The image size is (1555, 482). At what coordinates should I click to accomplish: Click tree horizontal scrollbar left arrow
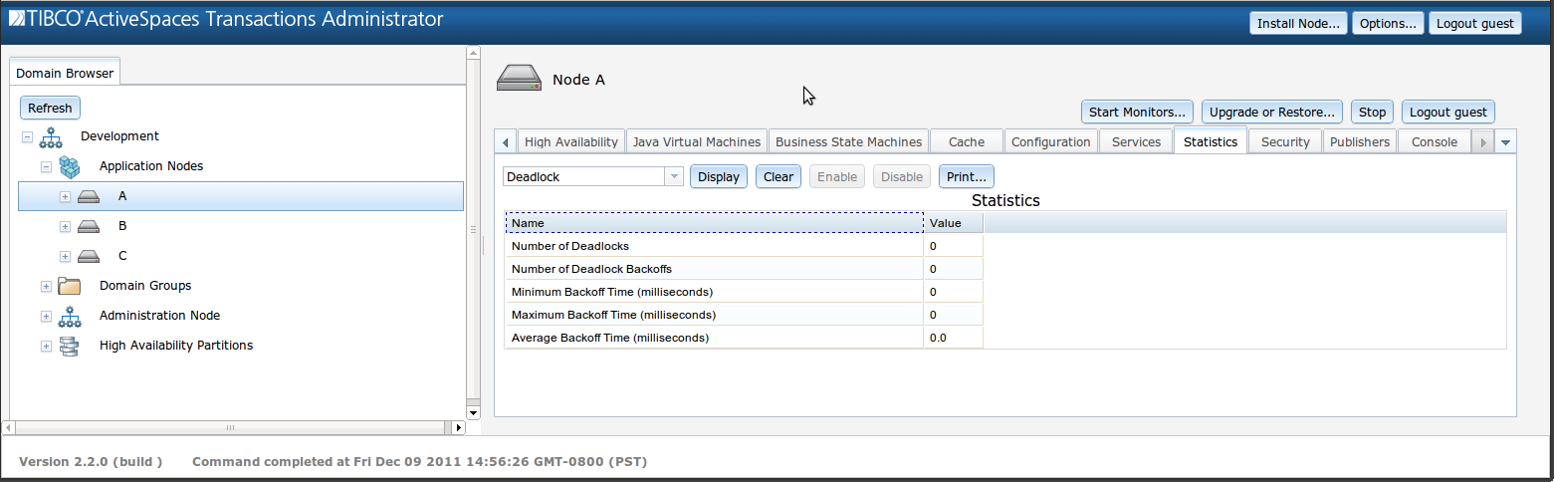(x=9, y=427)
